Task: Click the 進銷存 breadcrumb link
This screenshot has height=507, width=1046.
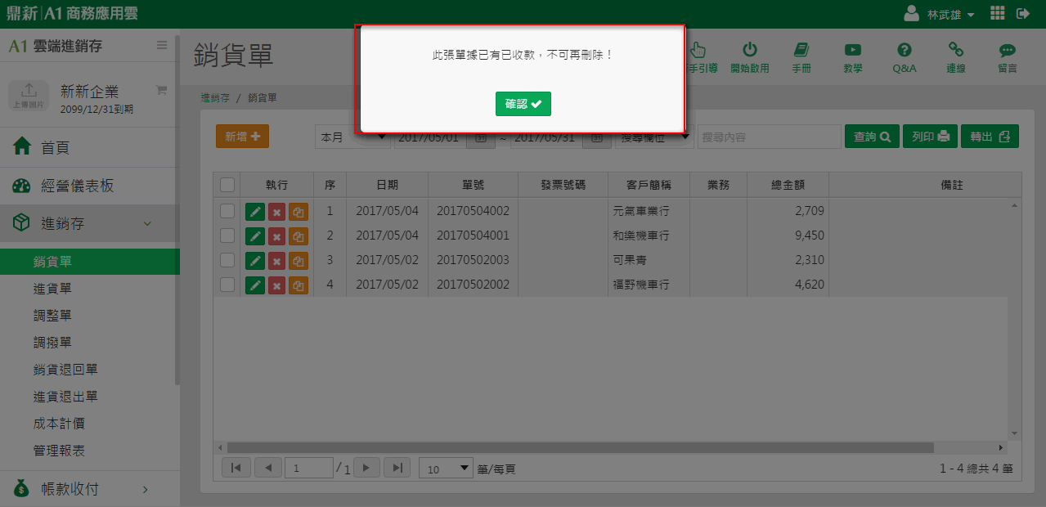Action: (215, 98)
